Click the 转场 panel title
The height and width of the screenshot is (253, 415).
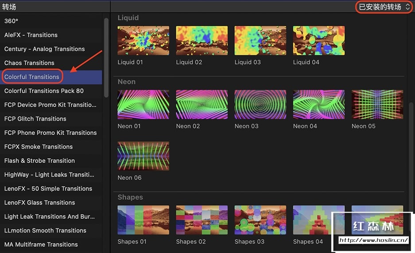click(9, 7)
